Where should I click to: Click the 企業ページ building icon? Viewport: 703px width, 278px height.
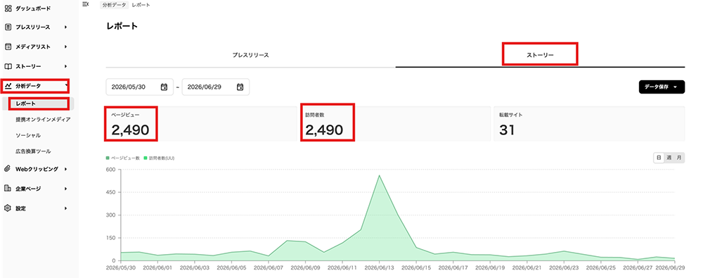tap(8, 189)
